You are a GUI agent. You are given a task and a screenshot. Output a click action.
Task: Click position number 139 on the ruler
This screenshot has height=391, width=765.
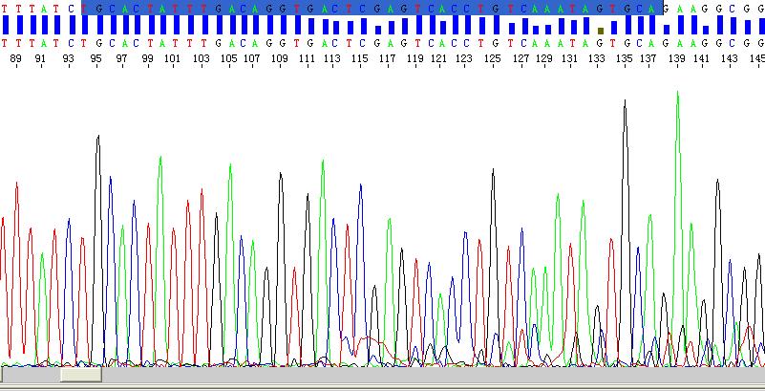click(x=677, y=59)
